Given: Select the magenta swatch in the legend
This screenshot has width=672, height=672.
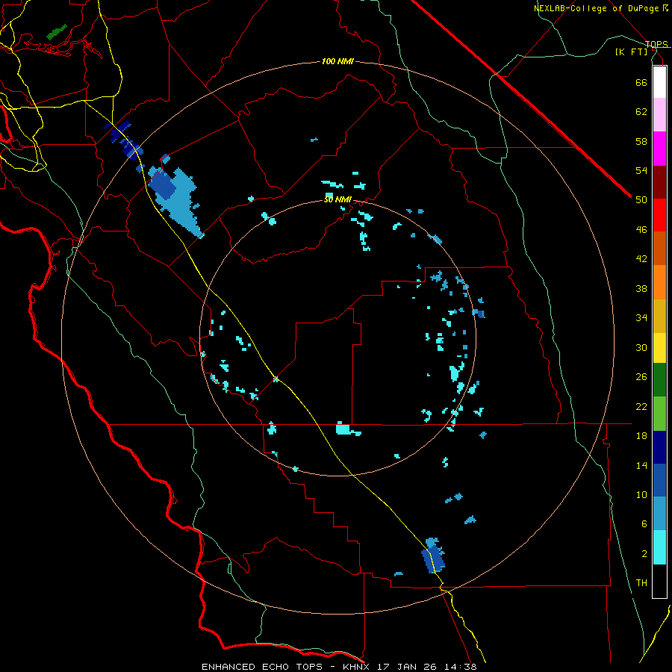Looking at the screenshot, I should coord(659,149).
